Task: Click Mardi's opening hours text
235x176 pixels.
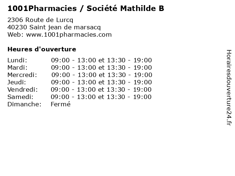Action: pyautogui.click(x=101, y=67)
